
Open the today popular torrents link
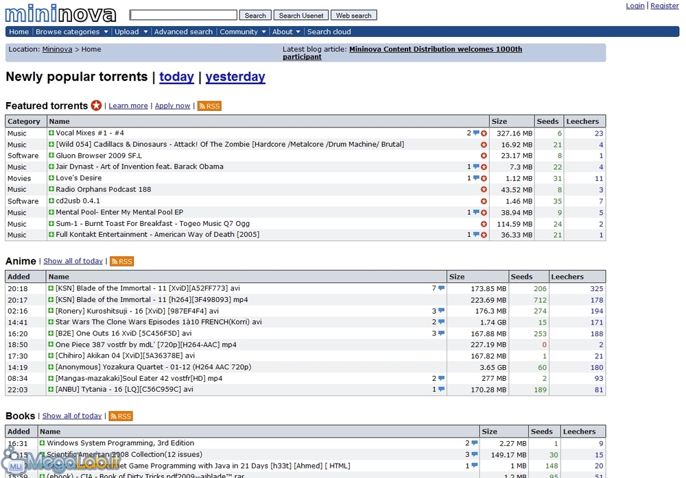tap(176, 77)
